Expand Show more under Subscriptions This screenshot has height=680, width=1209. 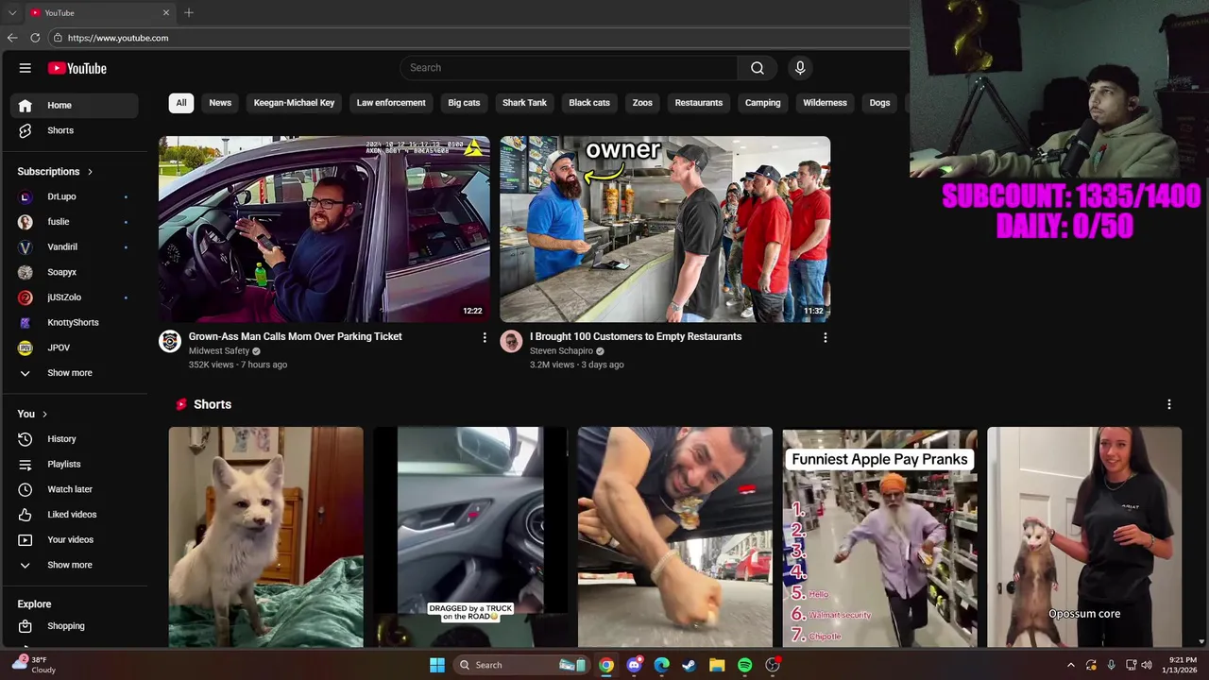point(75,373)
